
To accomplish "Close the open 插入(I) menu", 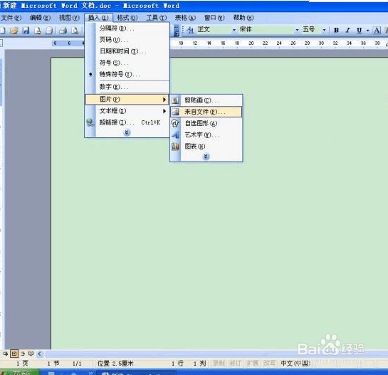I will tap(98, 18).
